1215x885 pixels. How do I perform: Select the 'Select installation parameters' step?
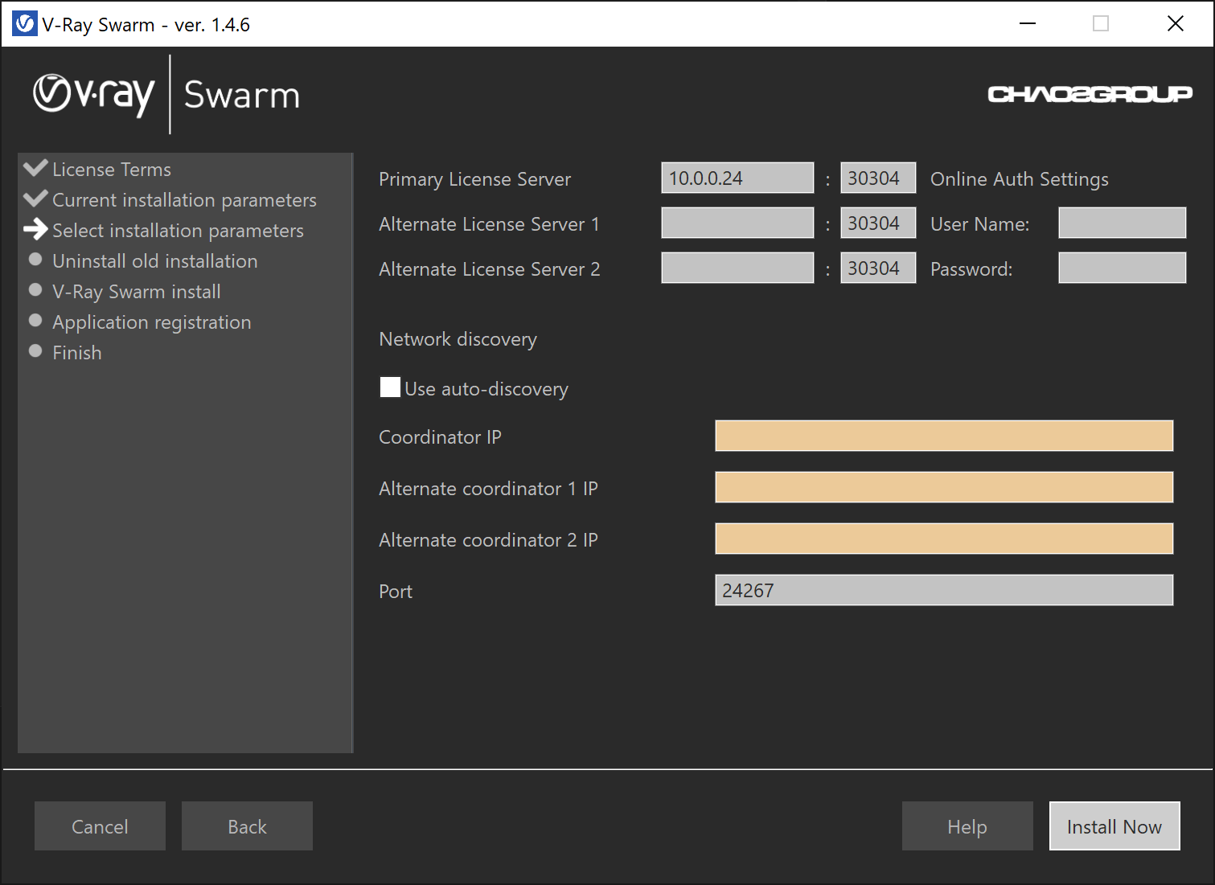178,231
